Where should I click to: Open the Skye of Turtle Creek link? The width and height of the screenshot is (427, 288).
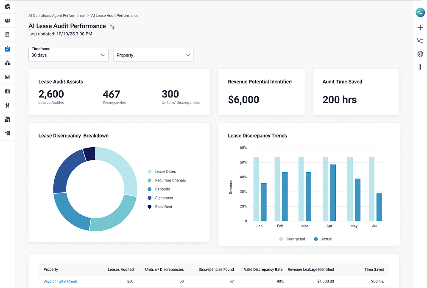[x=60, y=281]
